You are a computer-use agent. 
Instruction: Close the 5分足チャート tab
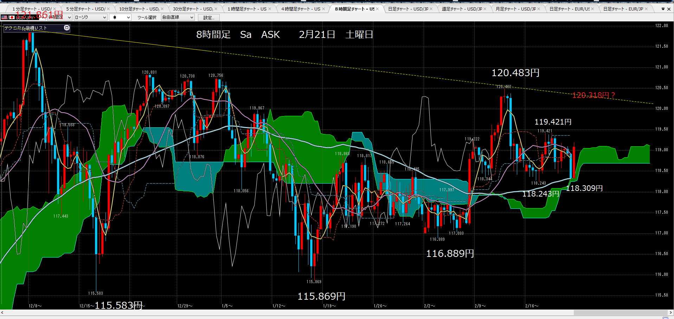(108, 9)
